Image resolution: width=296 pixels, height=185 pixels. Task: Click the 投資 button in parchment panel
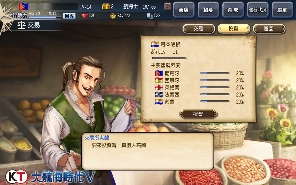(x=198, y=114)
